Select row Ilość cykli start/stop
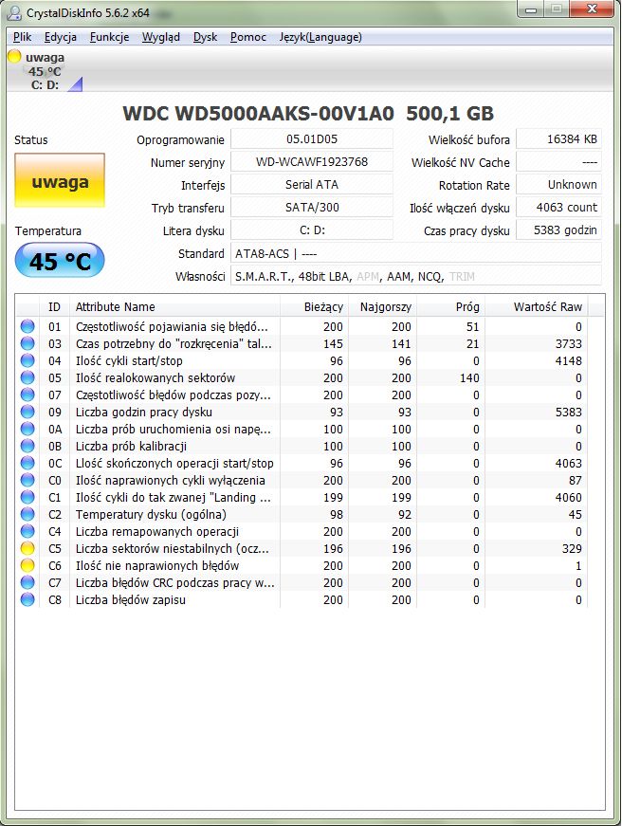This screenshot has width=622, height=826. pos(302,361)
